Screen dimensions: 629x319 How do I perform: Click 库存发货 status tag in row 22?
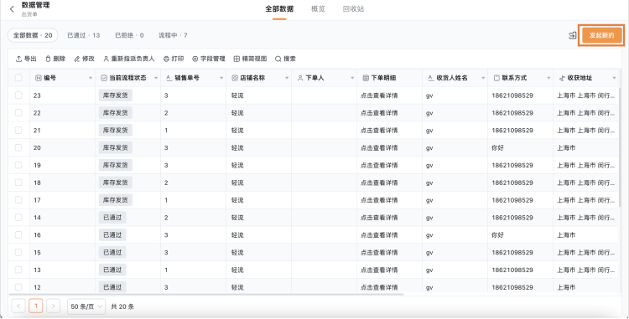point(116,113)
